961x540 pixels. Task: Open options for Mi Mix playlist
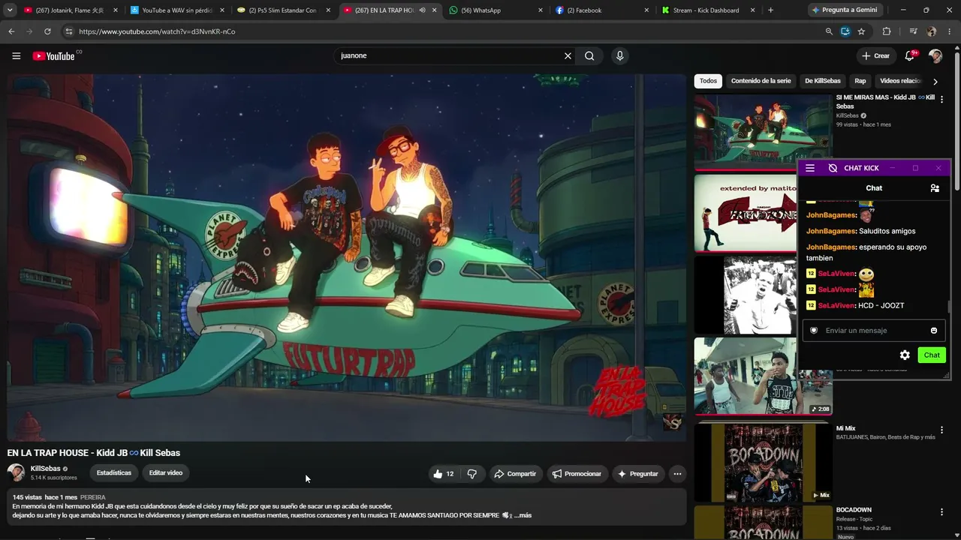tap(941, 430)
